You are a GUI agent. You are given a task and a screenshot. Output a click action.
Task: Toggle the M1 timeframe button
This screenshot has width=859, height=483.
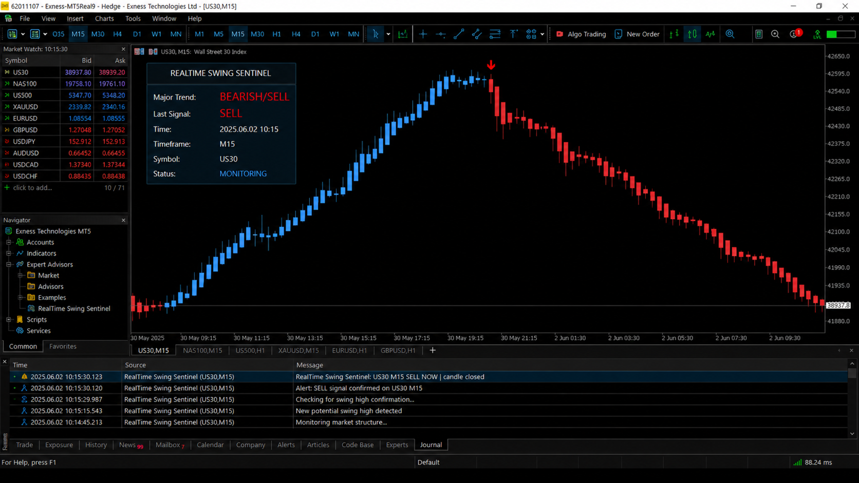(x=199, y=34)
